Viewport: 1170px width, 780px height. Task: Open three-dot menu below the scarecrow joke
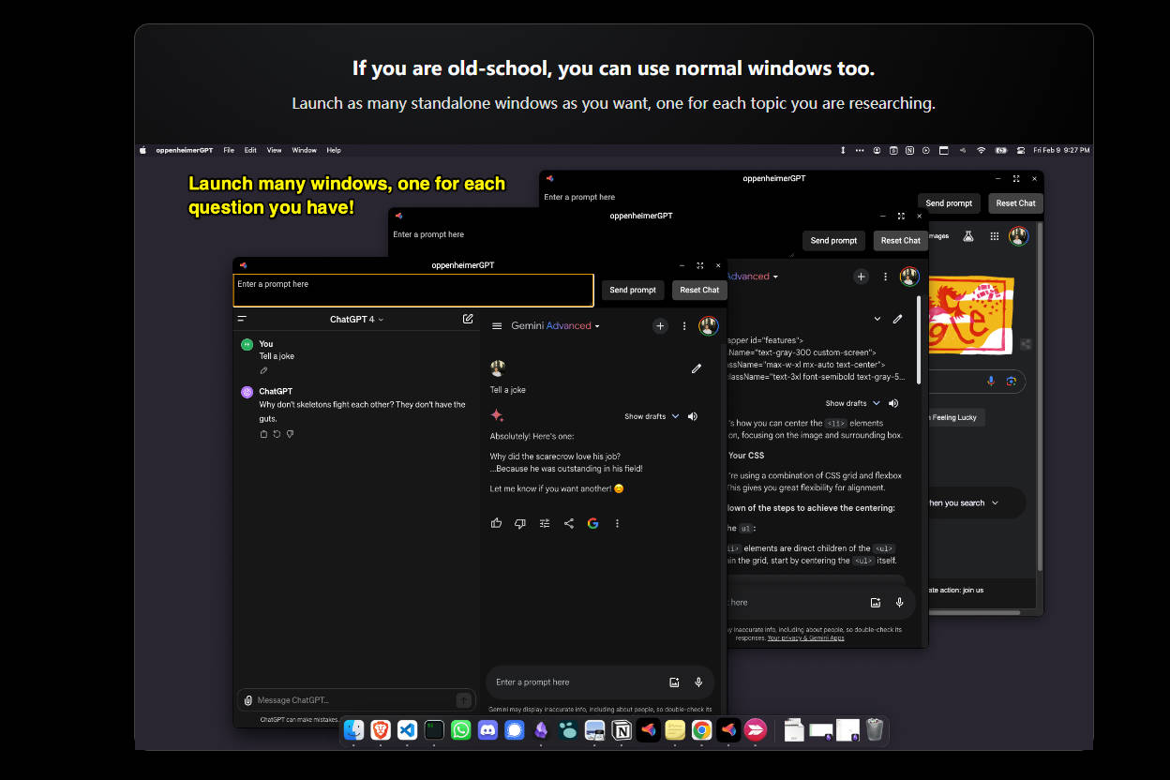point(617,523)
